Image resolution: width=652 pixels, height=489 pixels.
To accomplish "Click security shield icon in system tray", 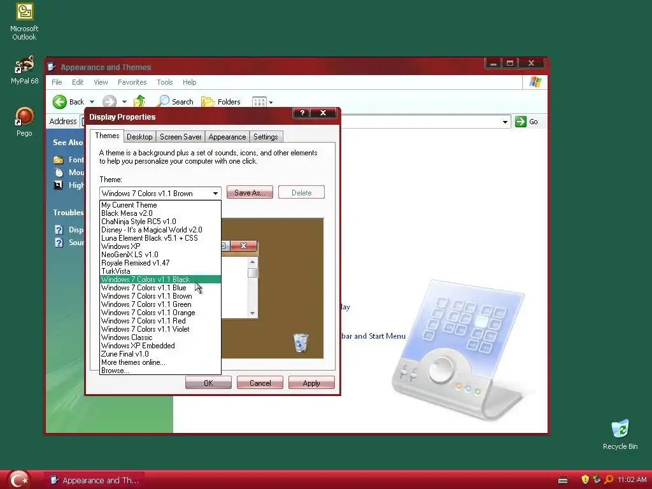I will click(x=585, y=479).
